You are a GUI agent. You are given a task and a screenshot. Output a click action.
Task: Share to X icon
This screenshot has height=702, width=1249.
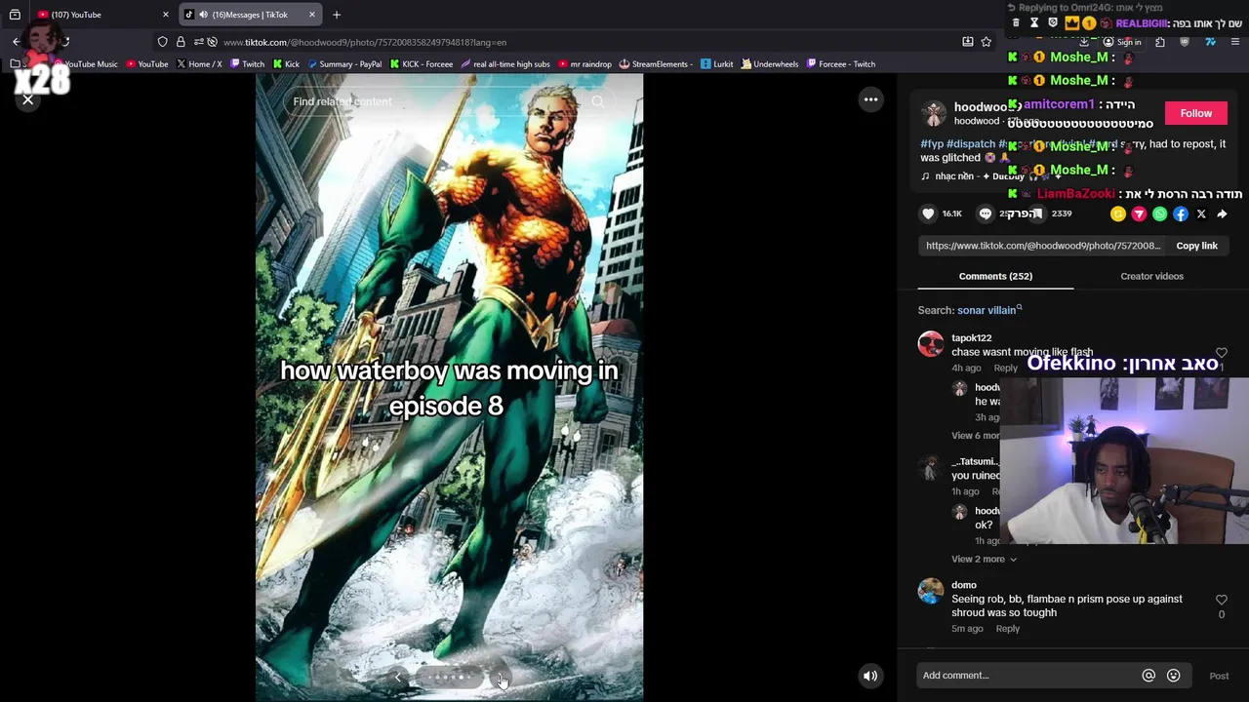point(1201,214)
